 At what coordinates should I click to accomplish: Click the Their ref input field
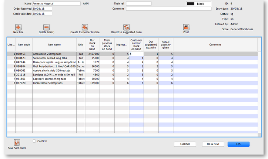138,3
